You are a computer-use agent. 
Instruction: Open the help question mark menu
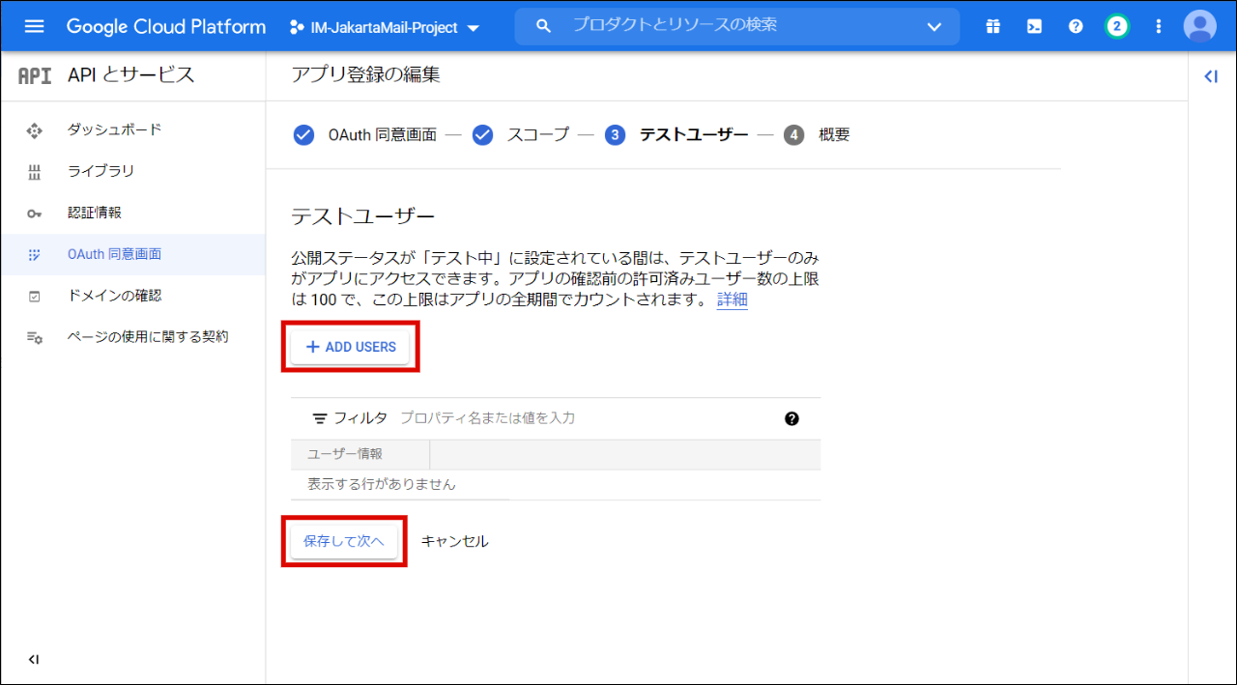tap(1076, 26)
